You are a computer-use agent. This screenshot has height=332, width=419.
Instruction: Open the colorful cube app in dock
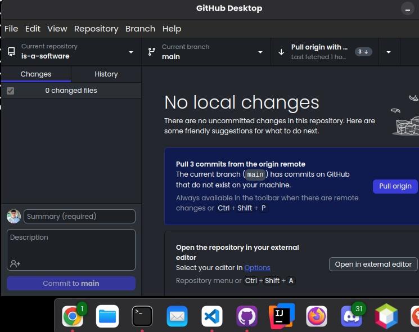coord(386,316)
